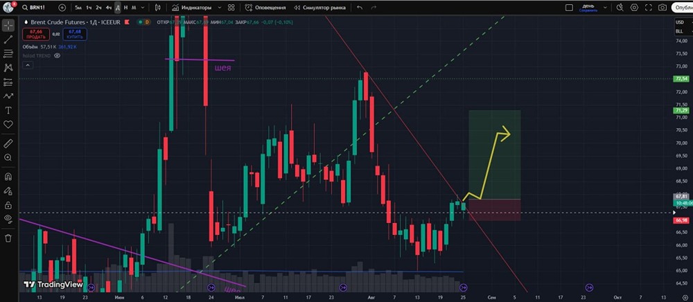Toggle magnet mode for drawings
The image size is (693, 302).
8,177
